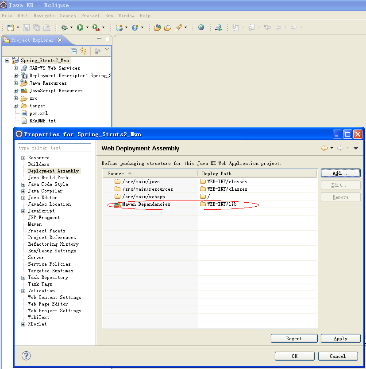
Task: Toggle Link with Editor in Project Explorer
Action: [84, 51]
